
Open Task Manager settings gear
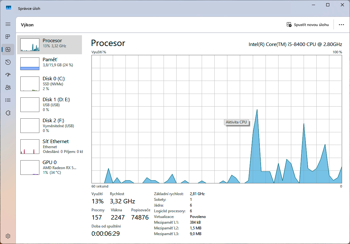[8, 236]
